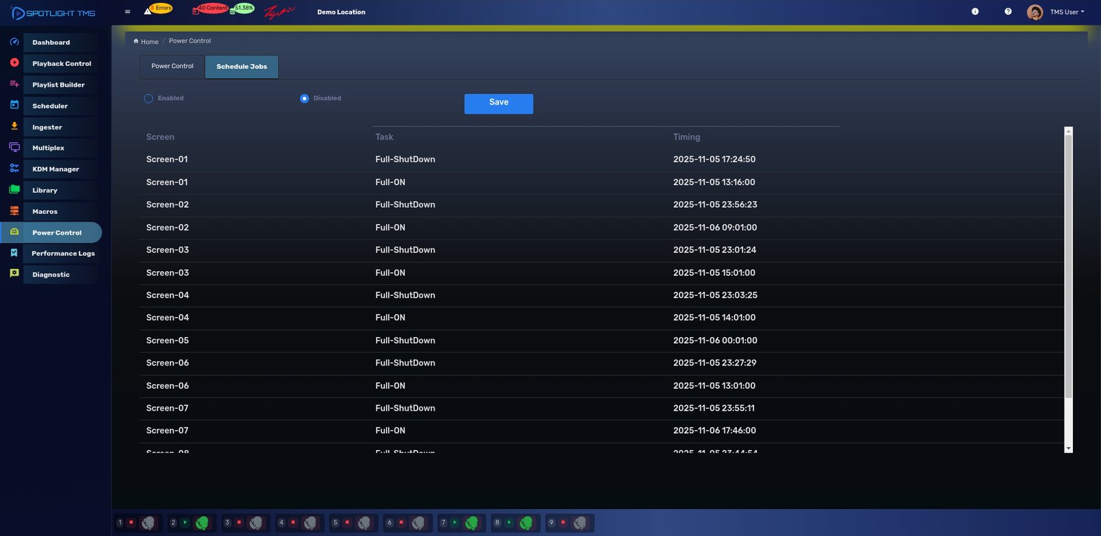1101x536 pixels.
Task: Go to Home via breadcrumb link
Action: click(x=149, y=42)
